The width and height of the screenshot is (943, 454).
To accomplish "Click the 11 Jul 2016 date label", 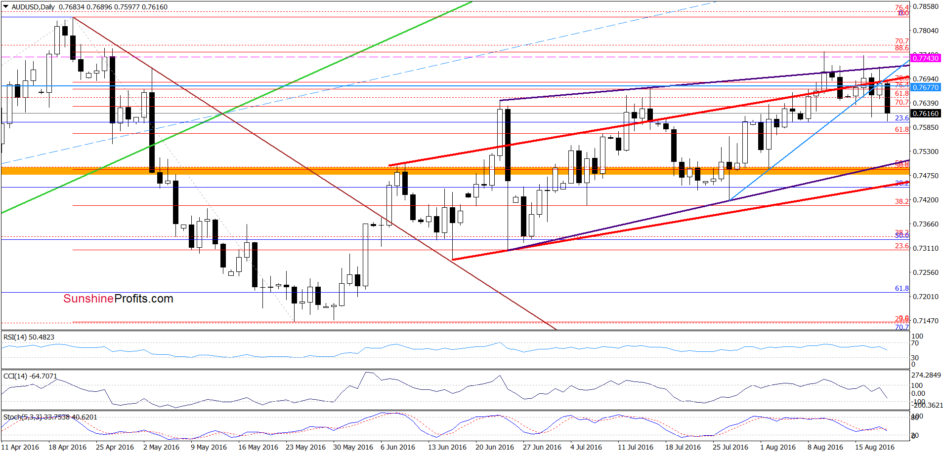I will coord(636,447).
